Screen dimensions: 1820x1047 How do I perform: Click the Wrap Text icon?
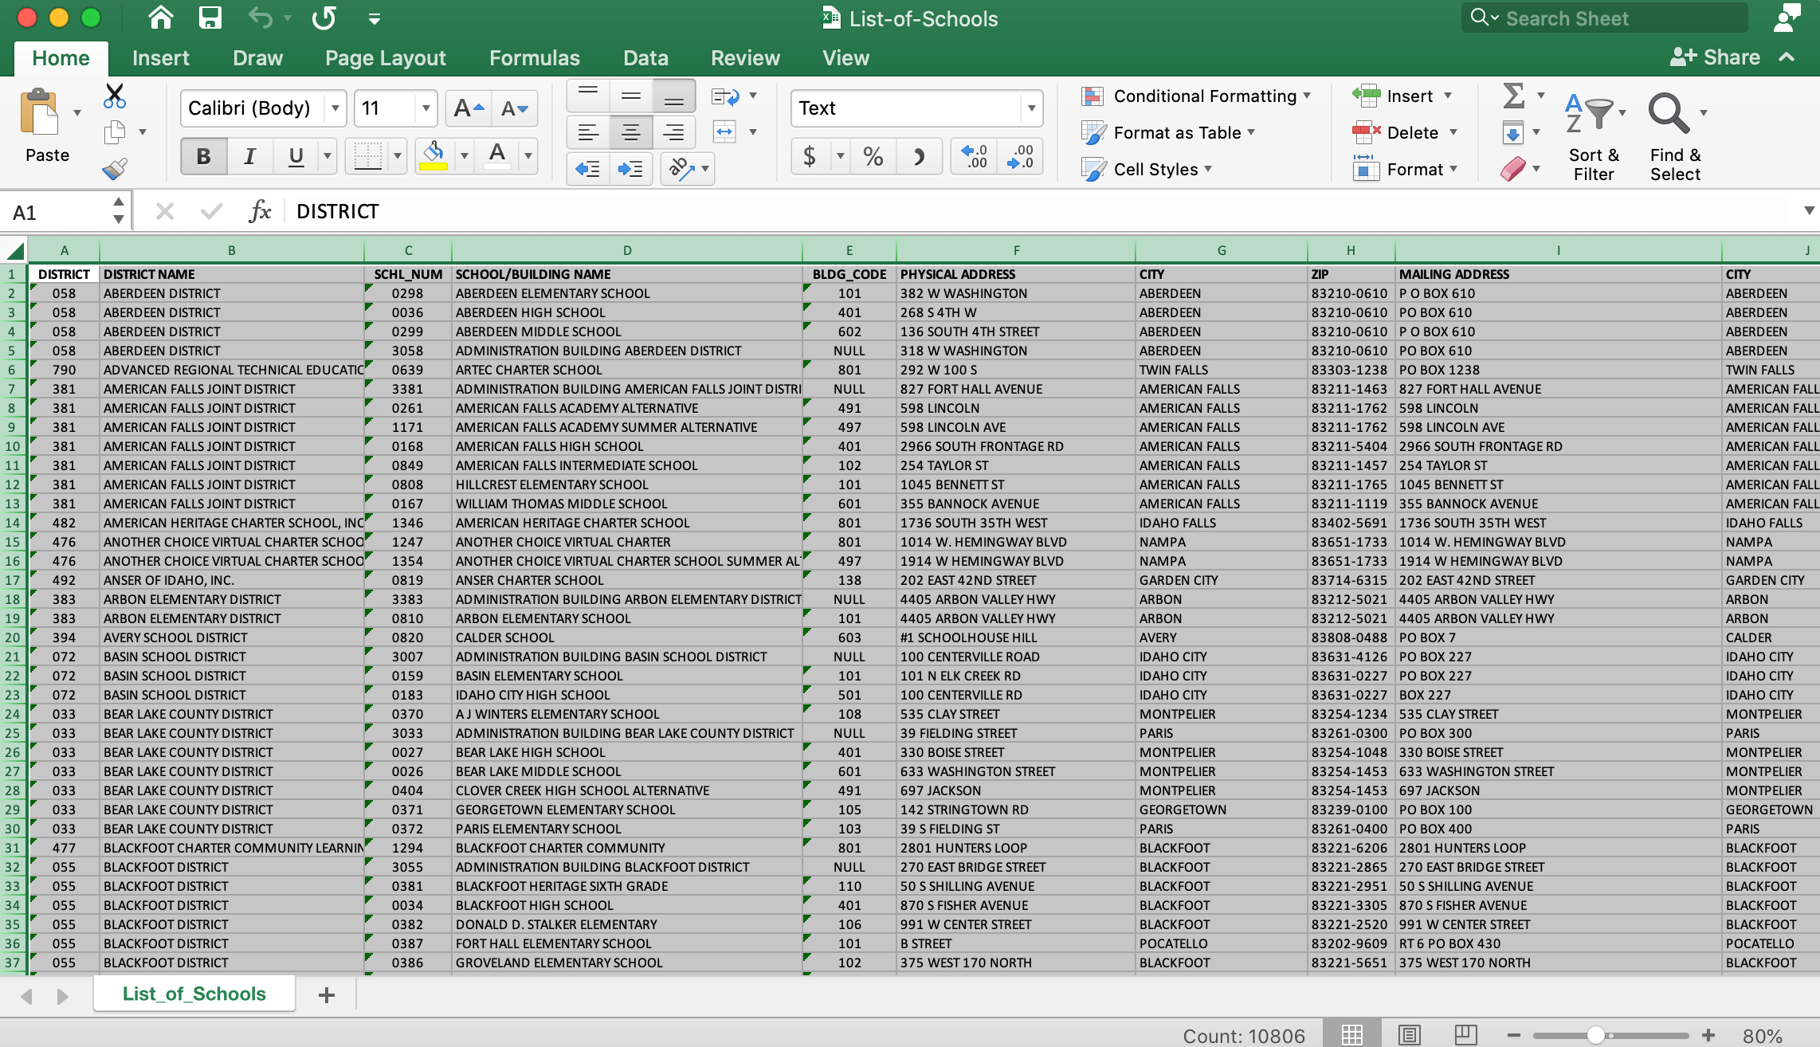click(x=725, y=96)
